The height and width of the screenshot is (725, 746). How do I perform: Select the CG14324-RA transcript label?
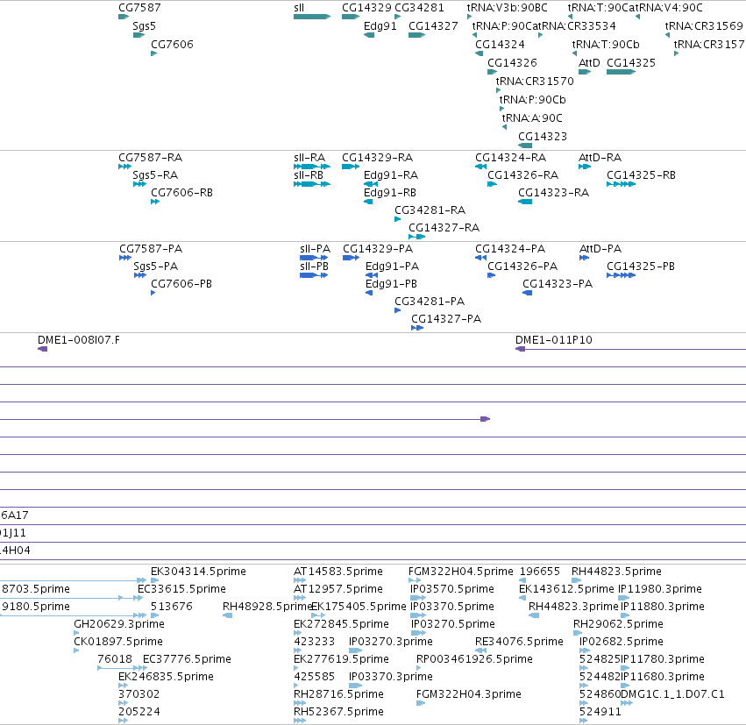pyautogui.click(x=510, y=158)
